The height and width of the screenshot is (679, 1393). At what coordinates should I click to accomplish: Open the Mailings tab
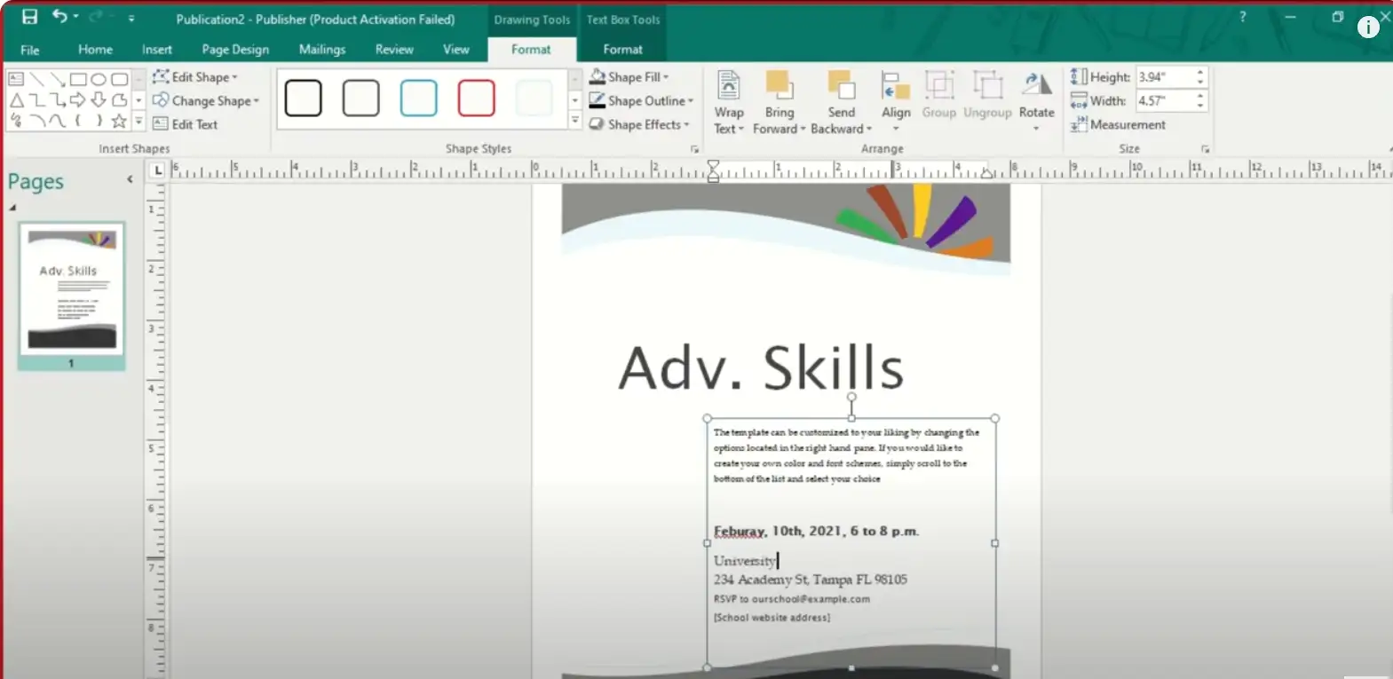click(x=321, y=50)
